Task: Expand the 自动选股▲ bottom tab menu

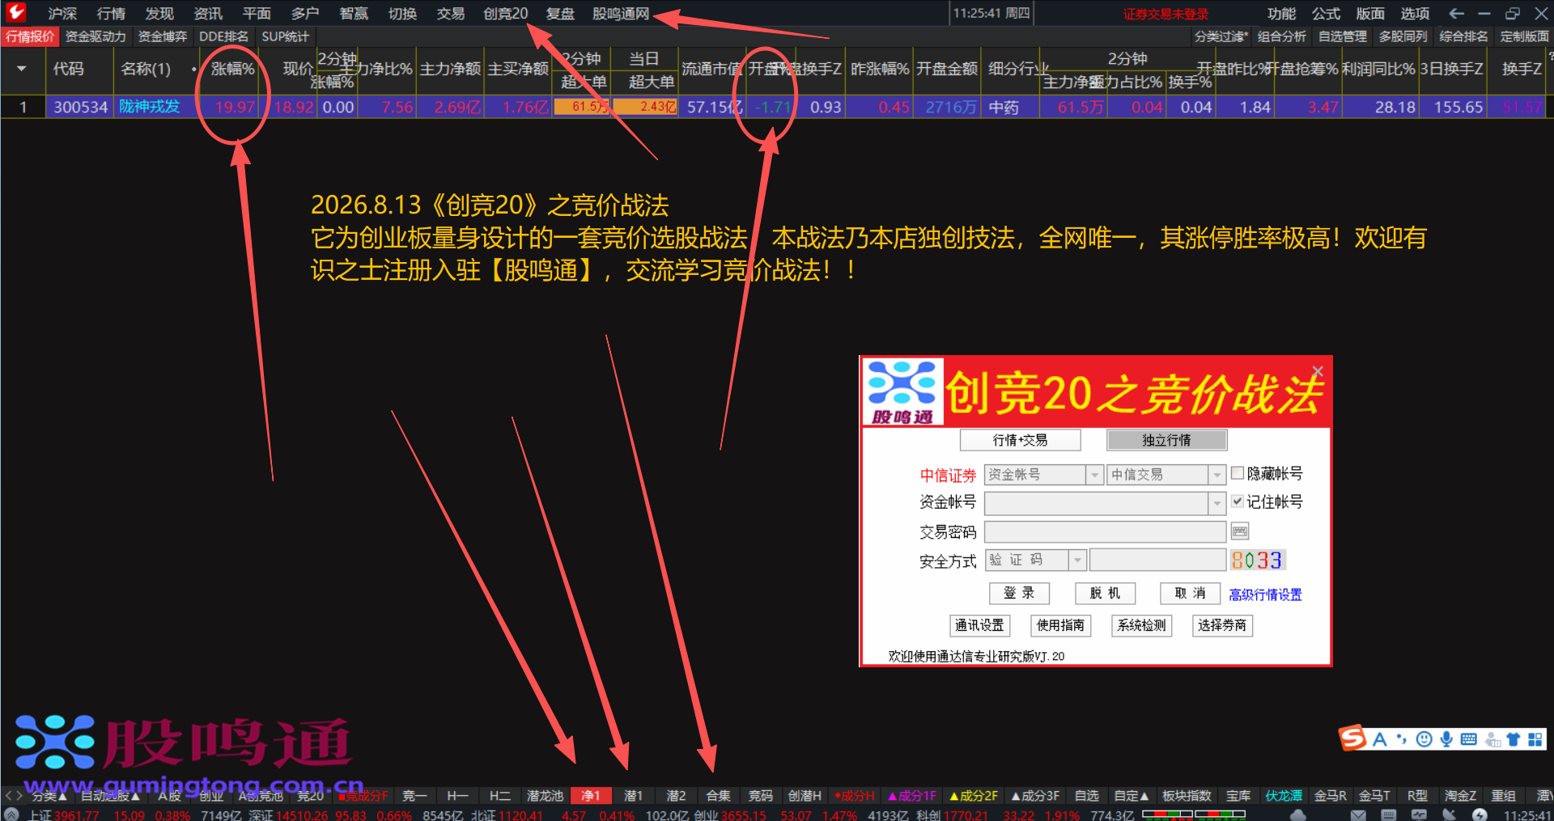Action: pyautogui.click(x=110, y=796)
